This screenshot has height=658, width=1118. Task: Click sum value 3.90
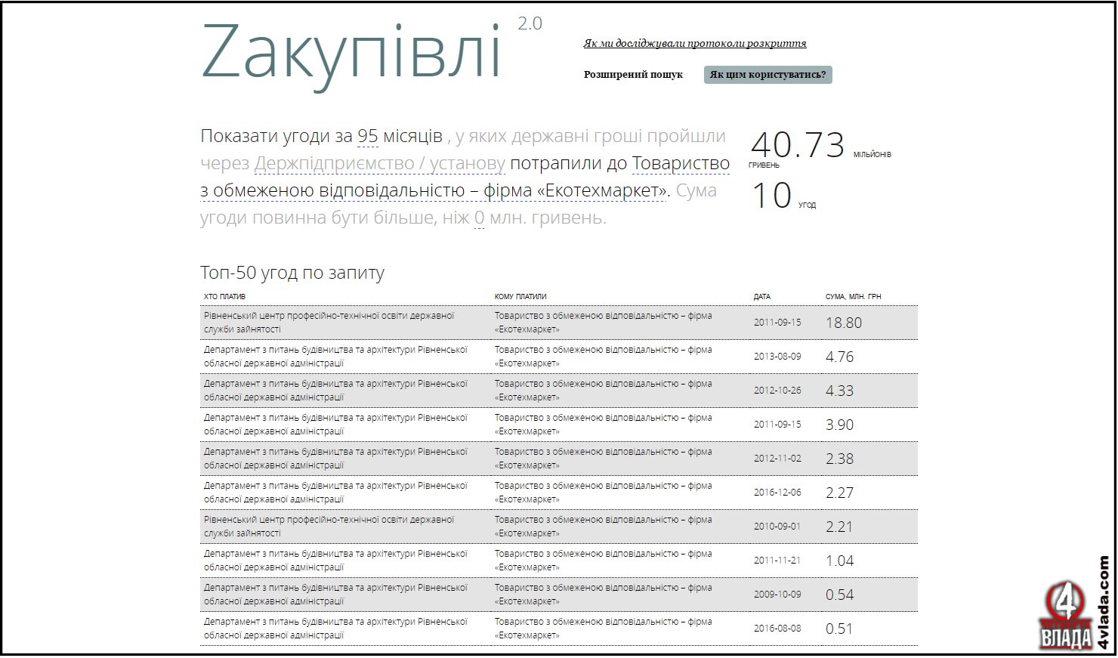pyautogui.click(x=839, y=425)
